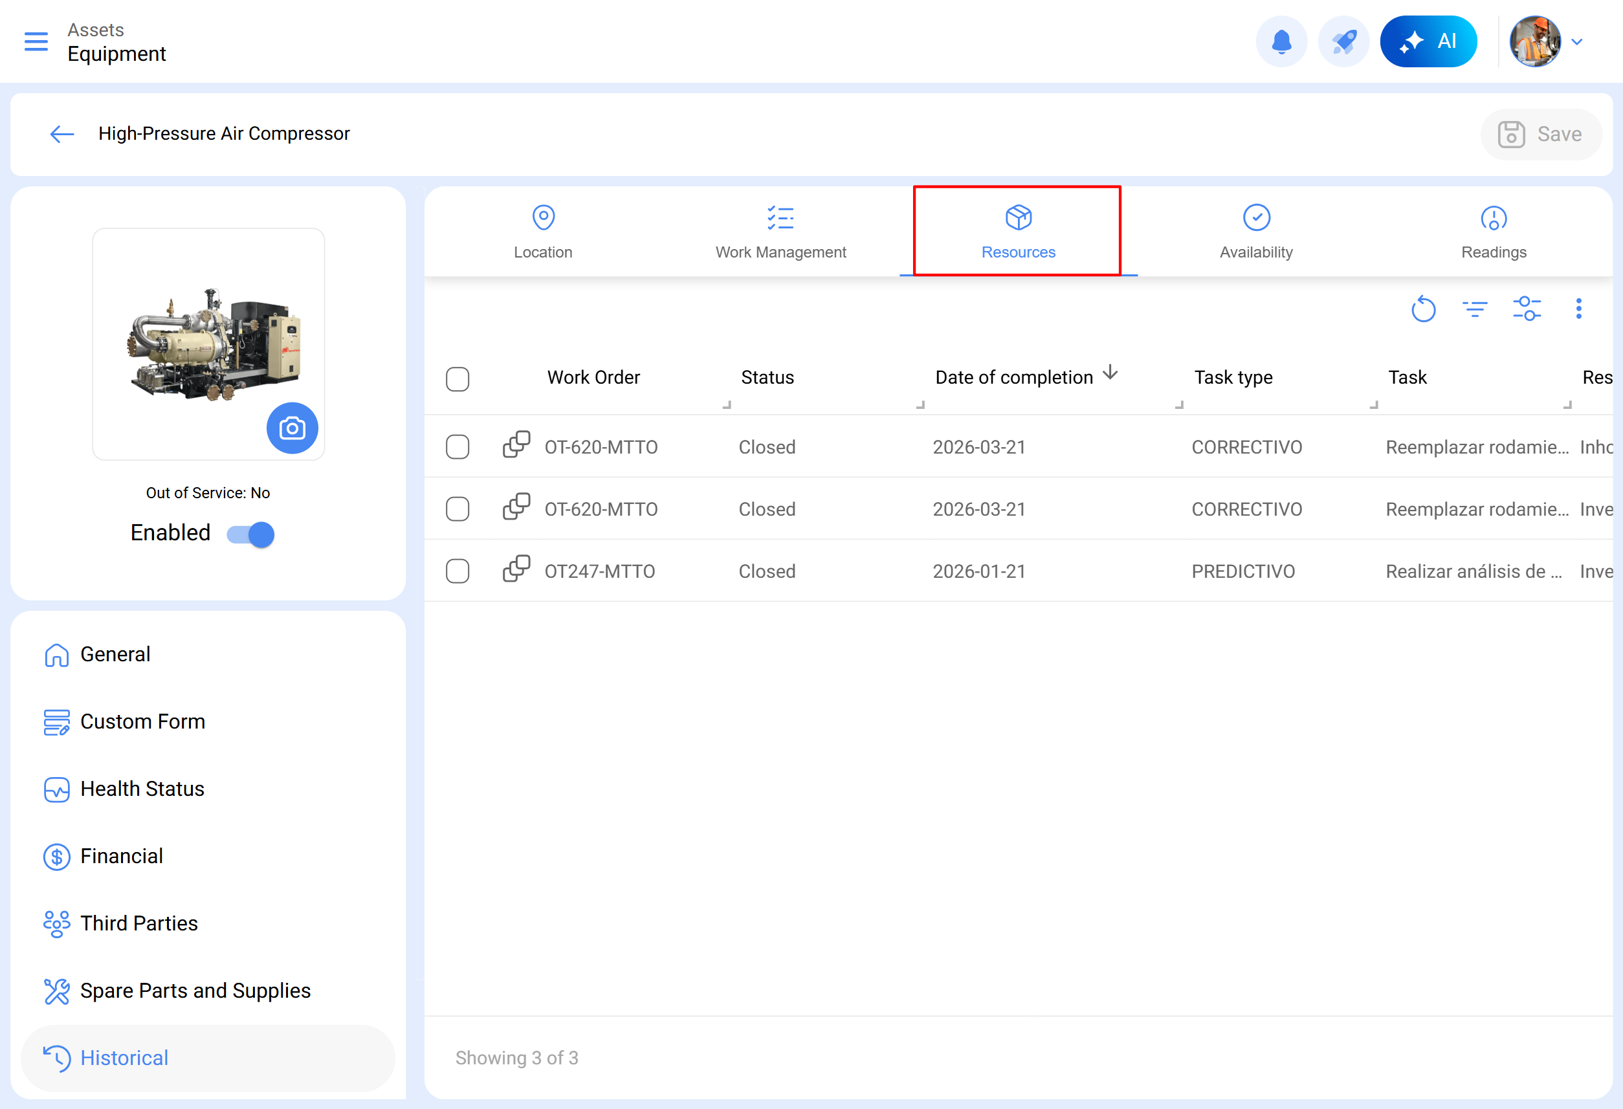Open the three-dot more options menu
This screenshot has width=1623, height=1109.
(x=1578, y=309)
